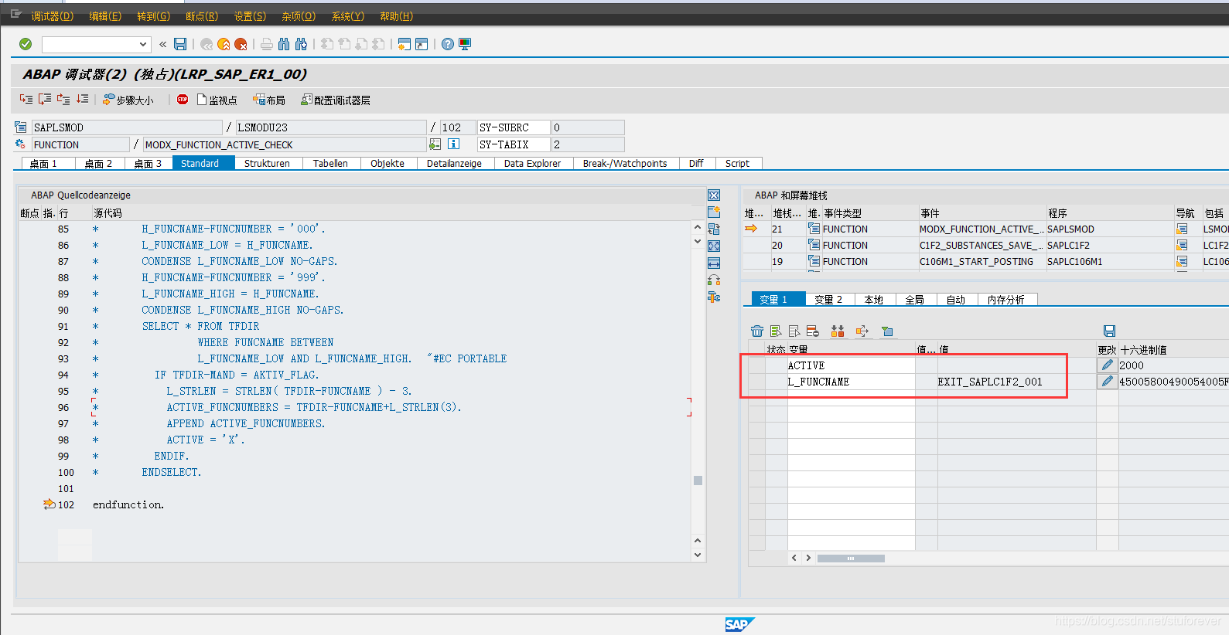1229x635 pixels.
Task: Click the SY-SUBRC field label
Action: tap(514, 127)
